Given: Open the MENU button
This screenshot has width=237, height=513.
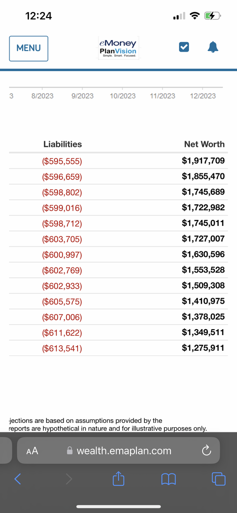Looking at the screenshot, I should point(28,49).
